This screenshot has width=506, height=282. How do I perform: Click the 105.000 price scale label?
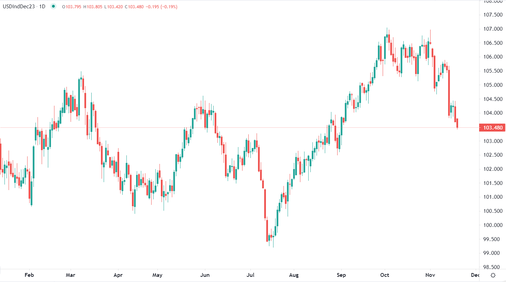coord(493,85)
